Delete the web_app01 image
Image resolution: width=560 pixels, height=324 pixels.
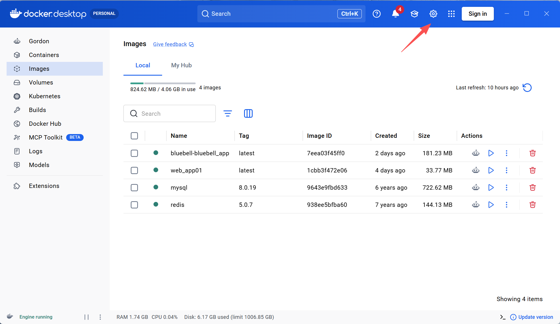(x=533, y=170)
